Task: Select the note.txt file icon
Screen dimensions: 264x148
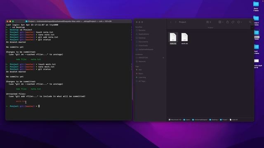Action: click(x=173, y=37)
